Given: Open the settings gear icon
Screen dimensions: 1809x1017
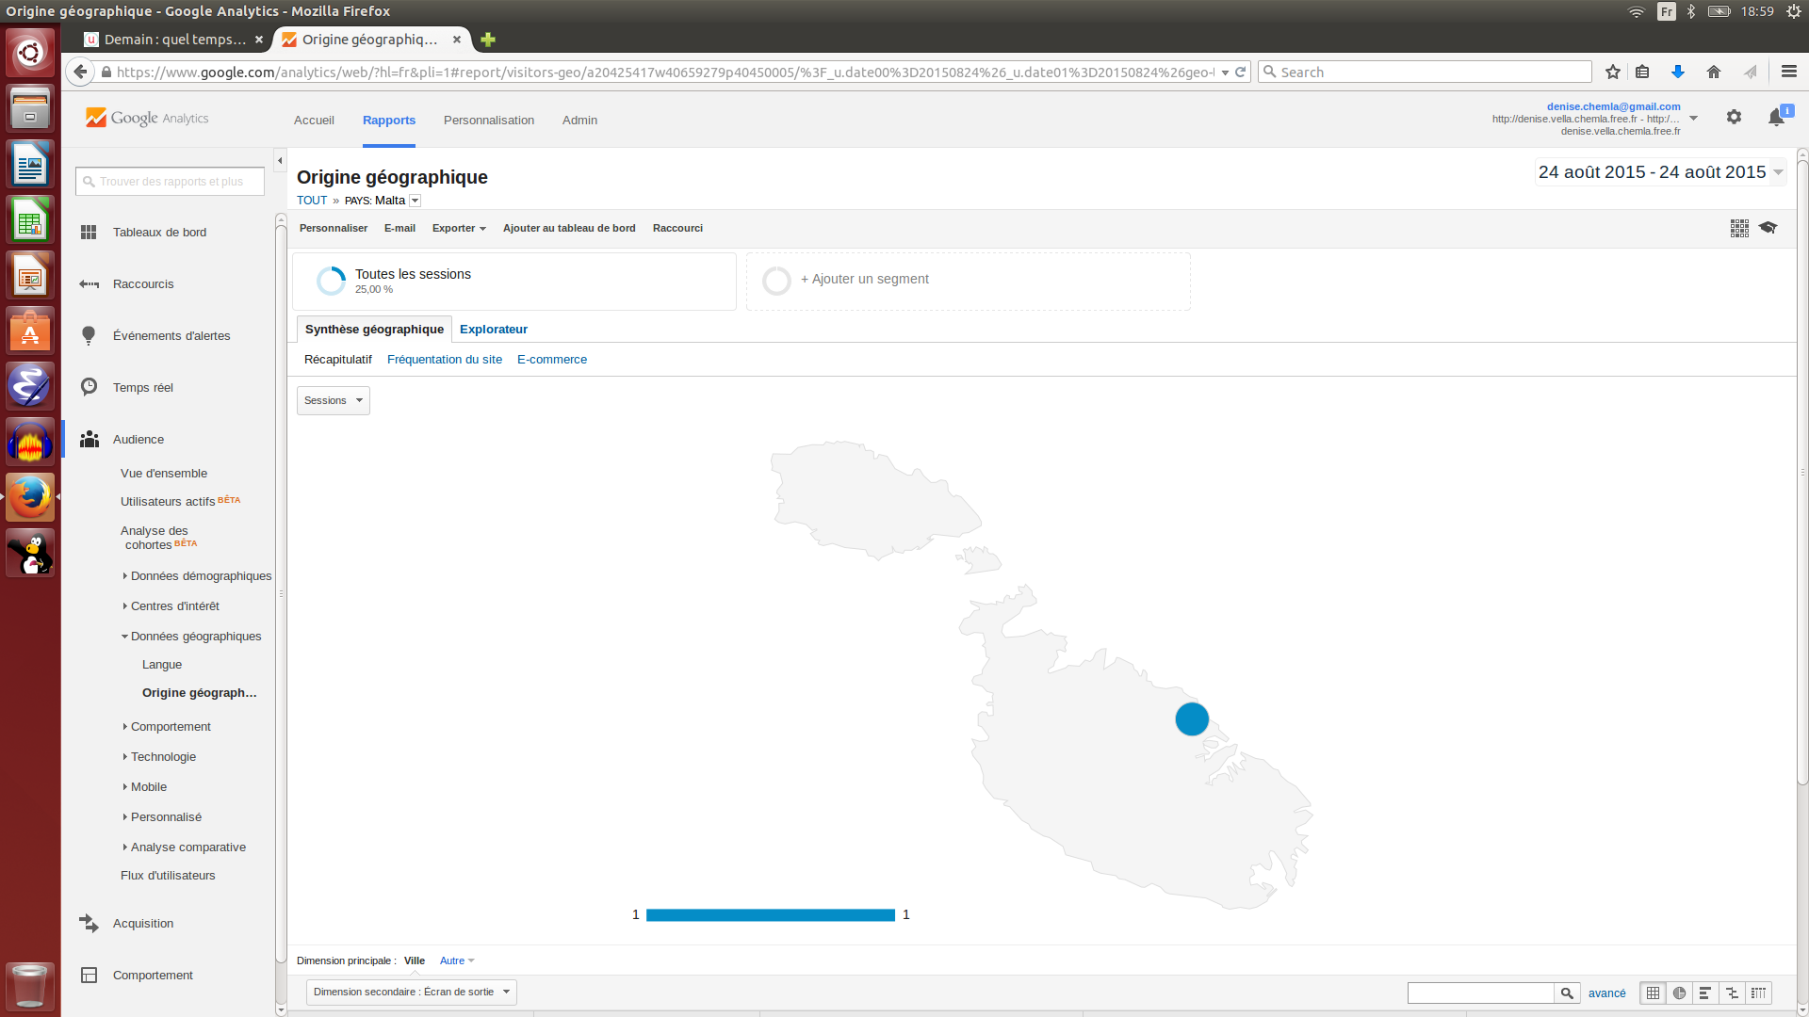Looking at the screenshot, I should [1734, 117].
